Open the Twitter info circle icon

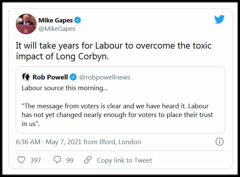219,142
